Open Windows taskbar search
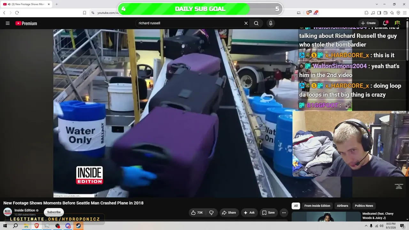Screen dimensions: 409x230 15,226
